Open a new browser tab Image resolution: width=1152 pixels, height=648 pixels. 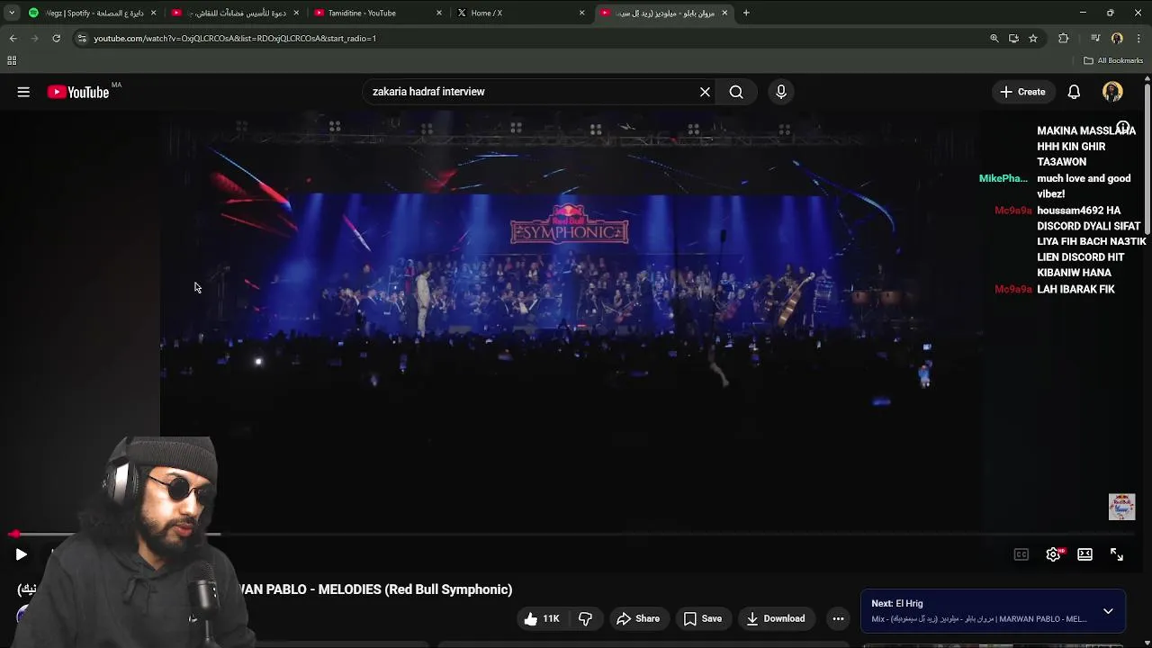pos(746,13)
